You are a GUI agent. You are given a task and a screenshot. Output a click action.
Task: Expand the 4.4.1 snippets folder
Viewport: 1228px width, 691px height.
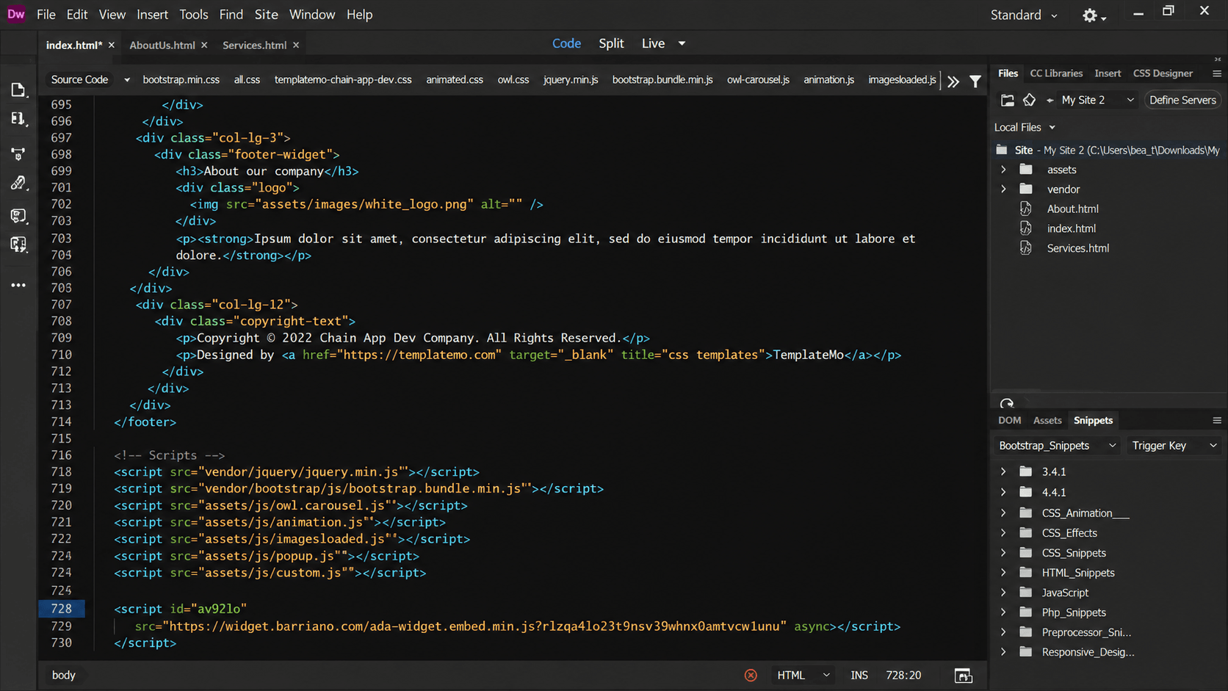pos(1003,492)
